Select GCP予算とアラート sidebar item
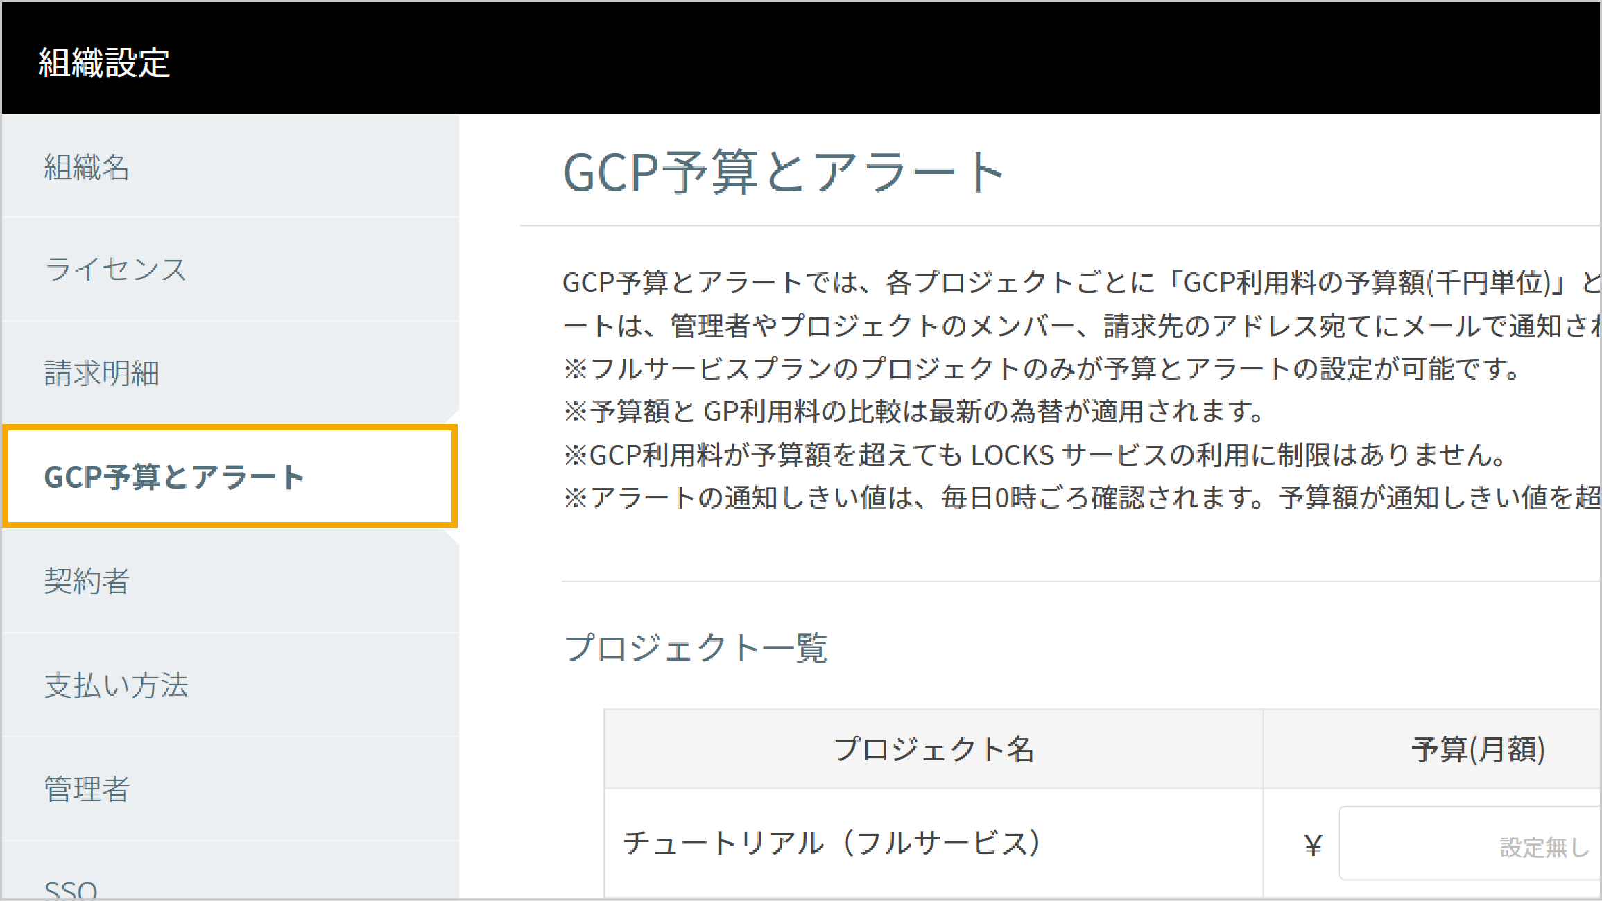This screenshot has width=1602, height=901. coord(230,477)
